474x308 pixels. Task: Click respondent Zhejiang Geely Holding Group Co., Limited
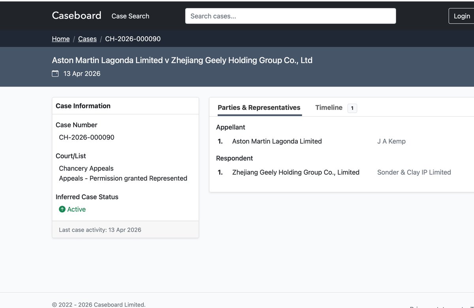click(296, 172)
